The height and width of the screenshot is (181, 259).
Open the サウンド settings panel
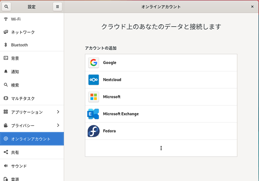[19, 166]
